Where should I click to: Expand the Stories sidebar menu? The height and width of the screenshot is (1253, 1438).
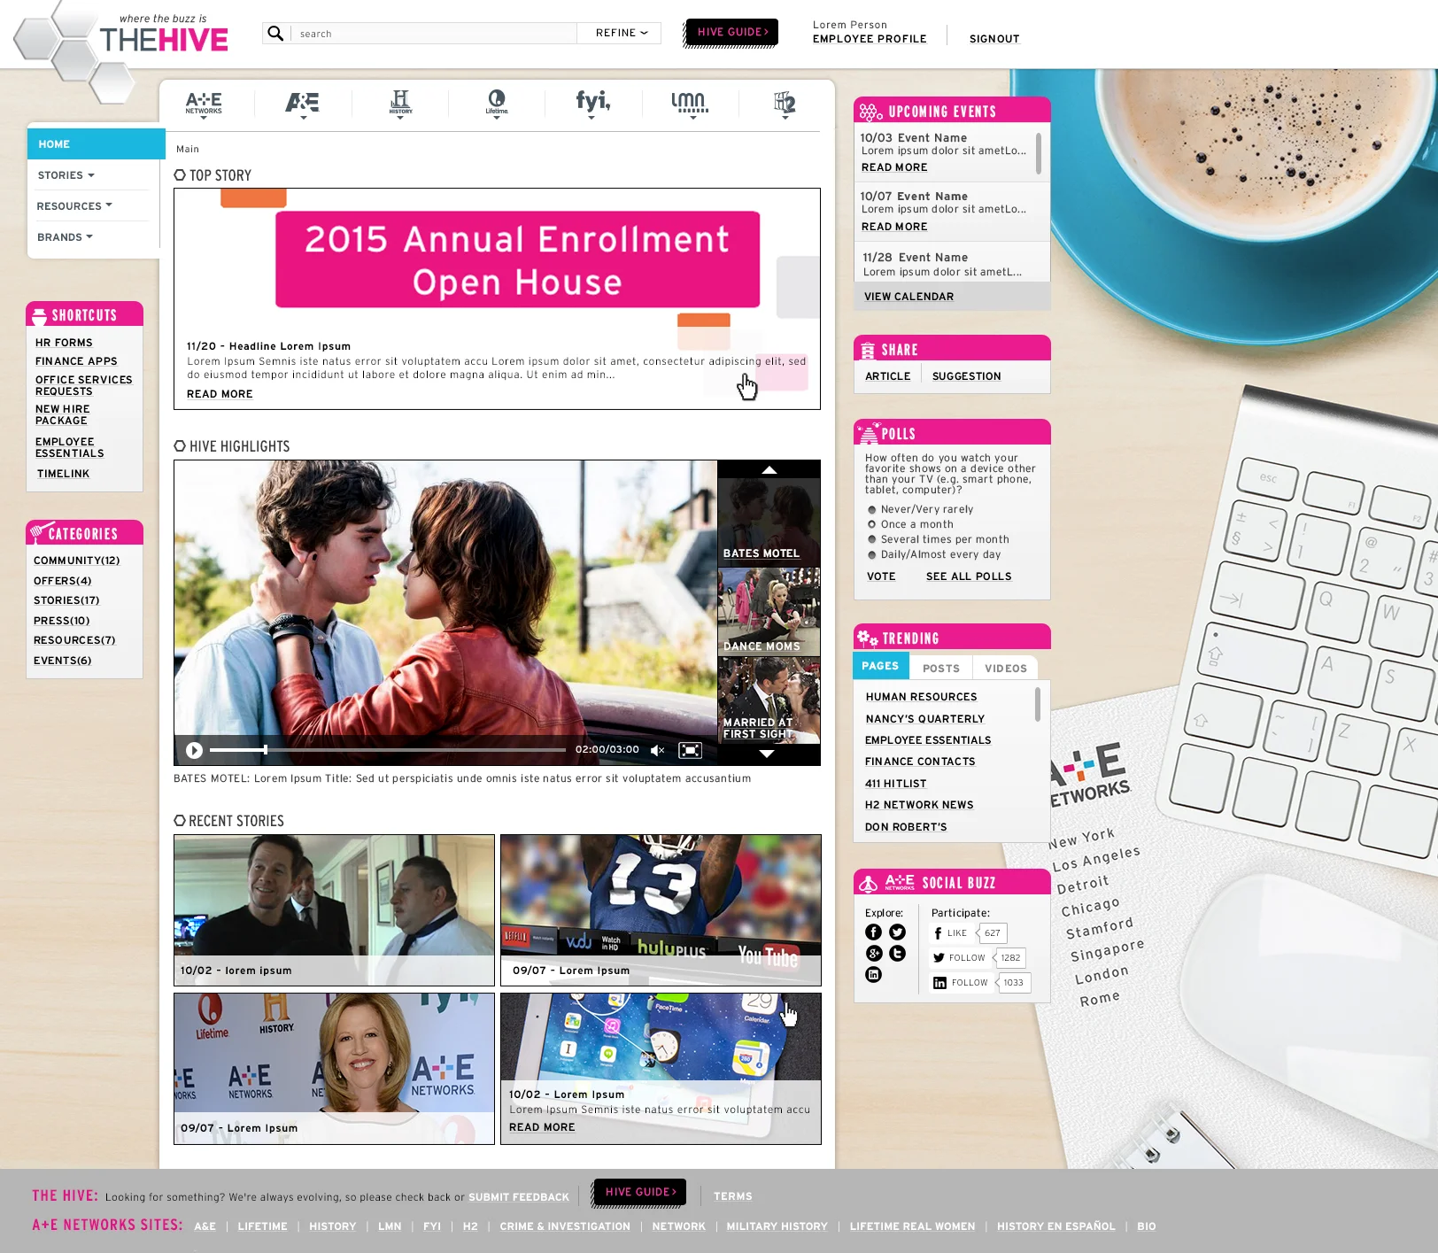66,175
